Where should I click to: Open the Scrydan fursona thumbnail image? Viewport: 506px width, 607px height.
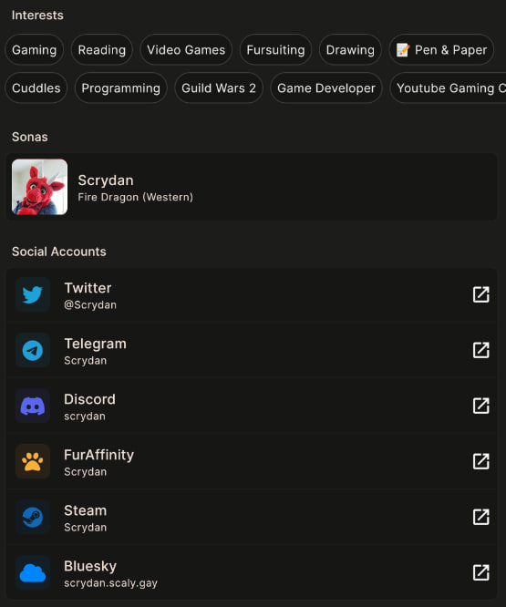tap(39, 187)
